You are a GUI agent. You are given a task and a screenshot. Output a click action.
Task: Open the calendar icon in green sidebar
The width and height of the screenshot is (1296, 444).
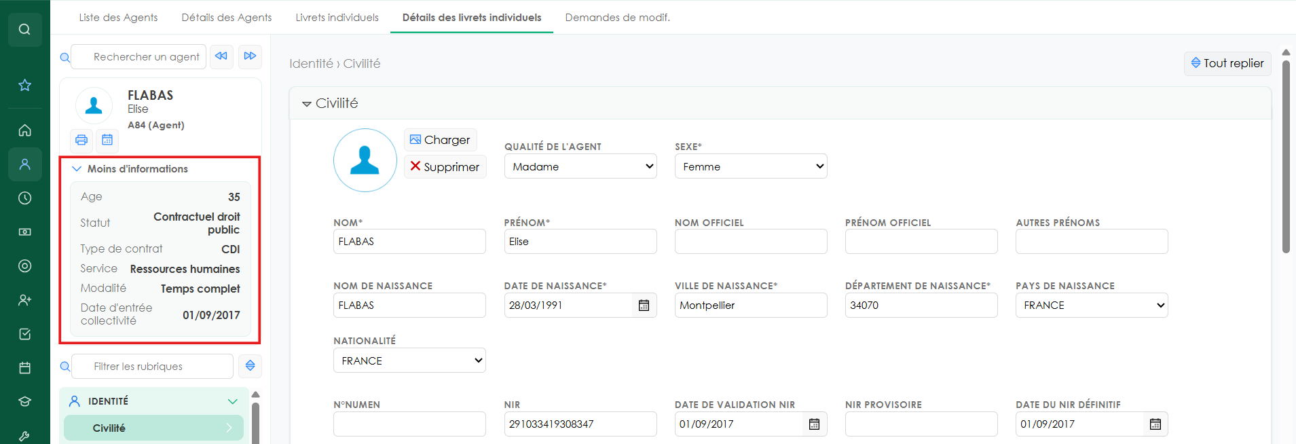click(24, 368)
